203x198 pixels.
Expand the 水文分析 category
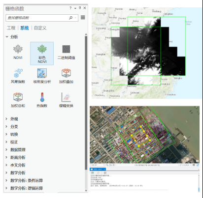(6, 165)
